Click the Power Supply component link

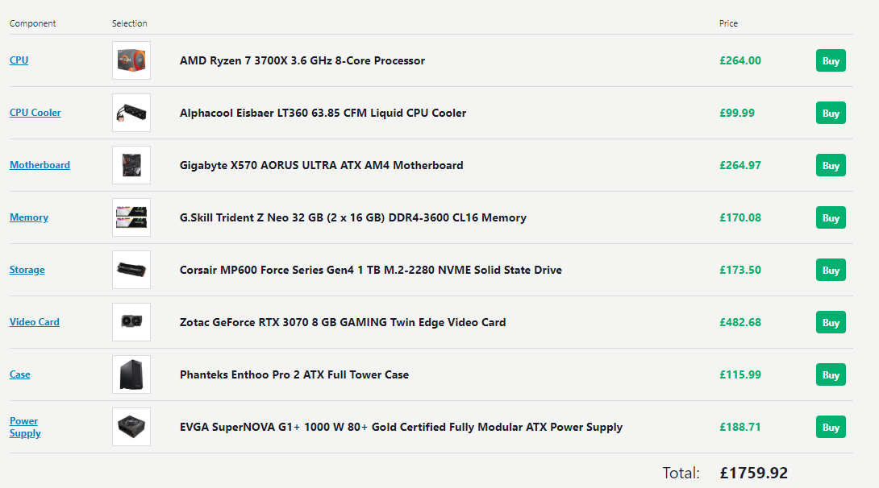point(24,427)
